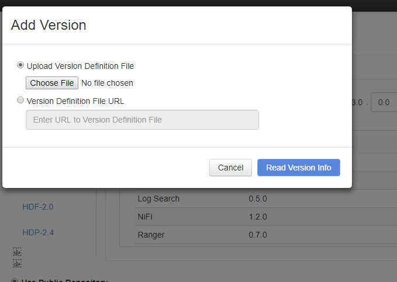Image resolution: width=397 pixels, height=282 pixels.
Task: Select Version Definition File URL radio option
Action: [21, 100]
